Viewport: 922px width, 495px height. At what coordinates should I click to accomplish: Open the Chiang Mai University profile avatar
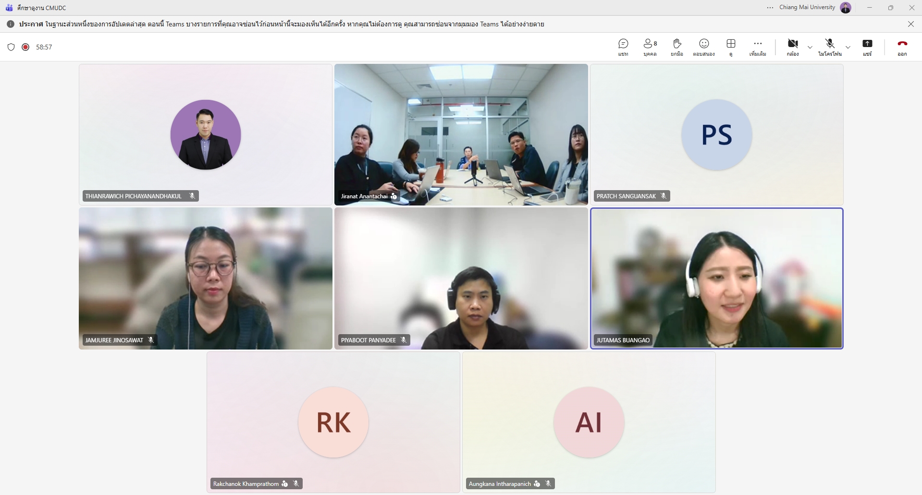[846, 8]
